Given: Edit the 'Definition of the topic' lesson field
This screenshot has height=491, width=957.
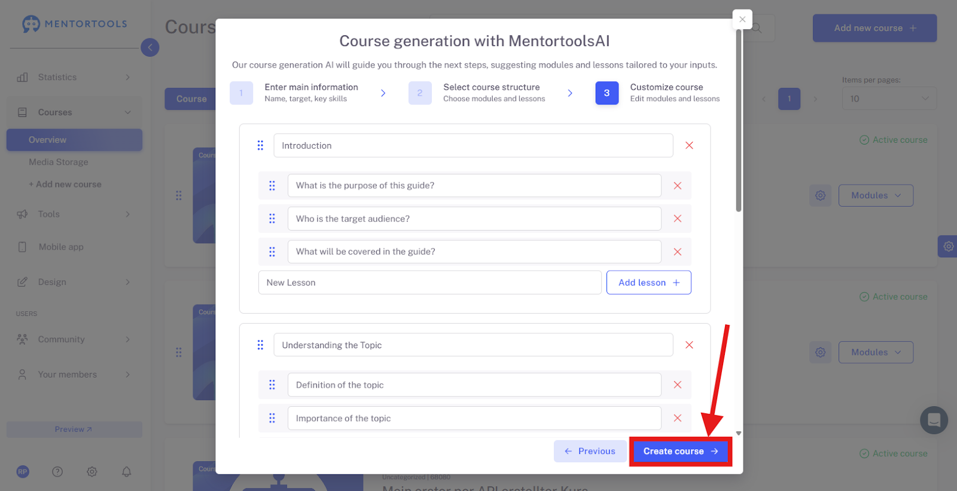Looking at the screenshot, I should [x=474, y=385].
